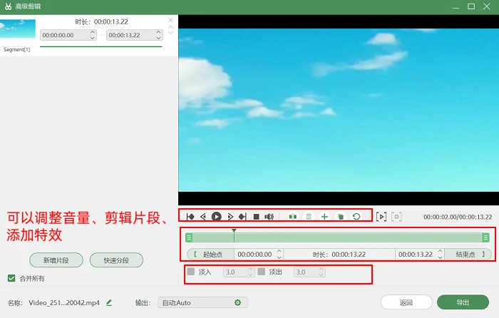The width and height of the screenshot is (499, 318).
Task: Mute audio using the speaker volume icon
Action: pos(269,217)
